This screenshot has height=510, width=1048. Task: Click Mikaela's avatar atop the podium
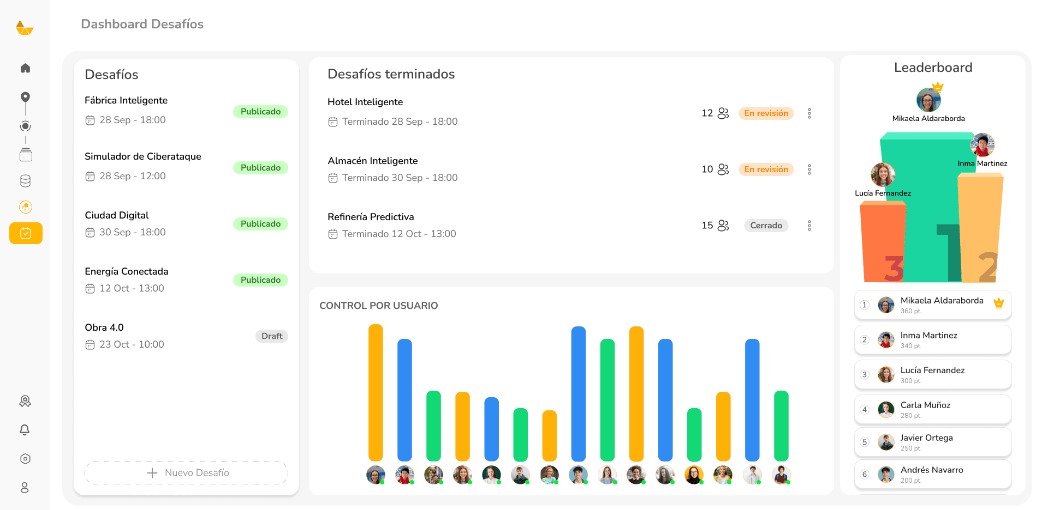coord(928,100)
